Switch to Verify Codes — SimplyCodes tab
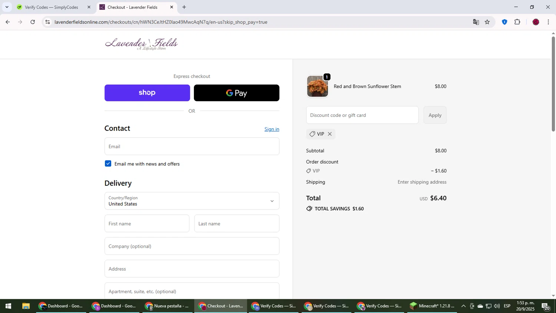Viewport: 556px width, 313px height. pyautogui.click(x=51, y=7)
